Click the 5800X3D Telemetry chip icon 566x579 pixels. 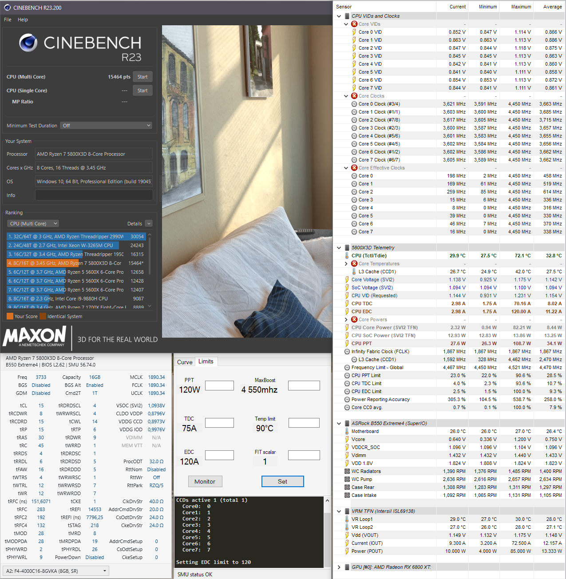347,248
